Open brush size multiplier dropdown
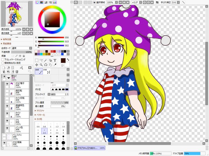Viewport: 209px width, 156px height. coord(49,94)
